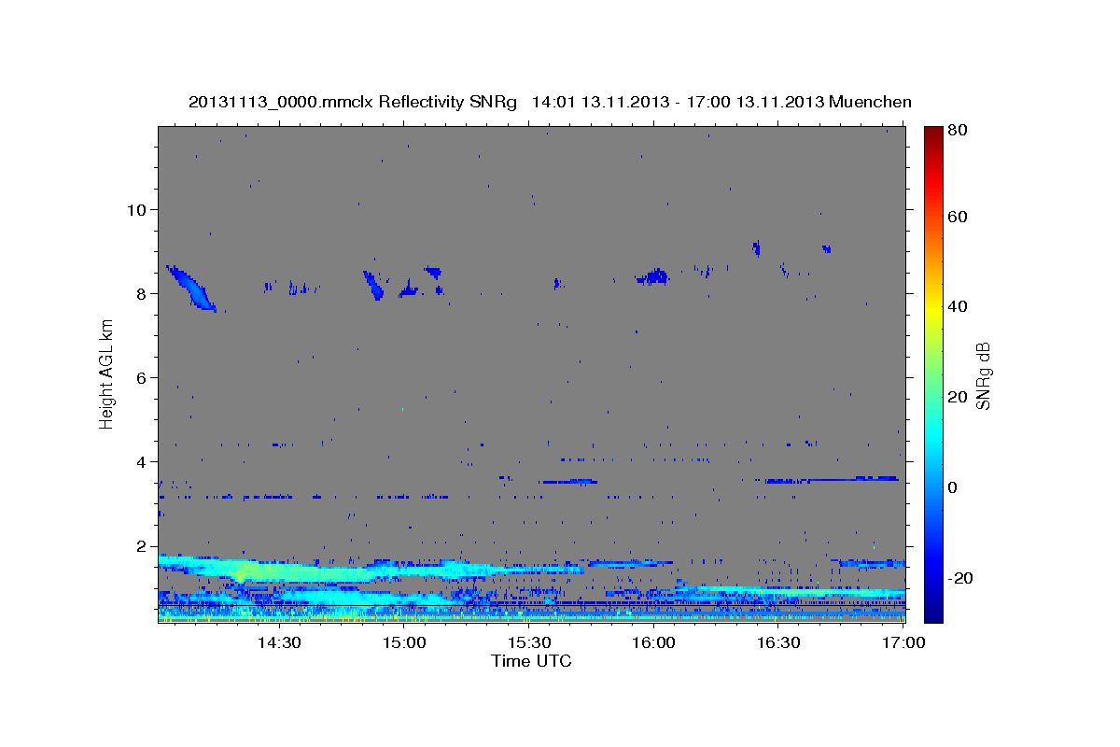Click the height tick label 10
Image resolution: width=1120 pixels, height=747 pixels.
click(x=135, y=209)
